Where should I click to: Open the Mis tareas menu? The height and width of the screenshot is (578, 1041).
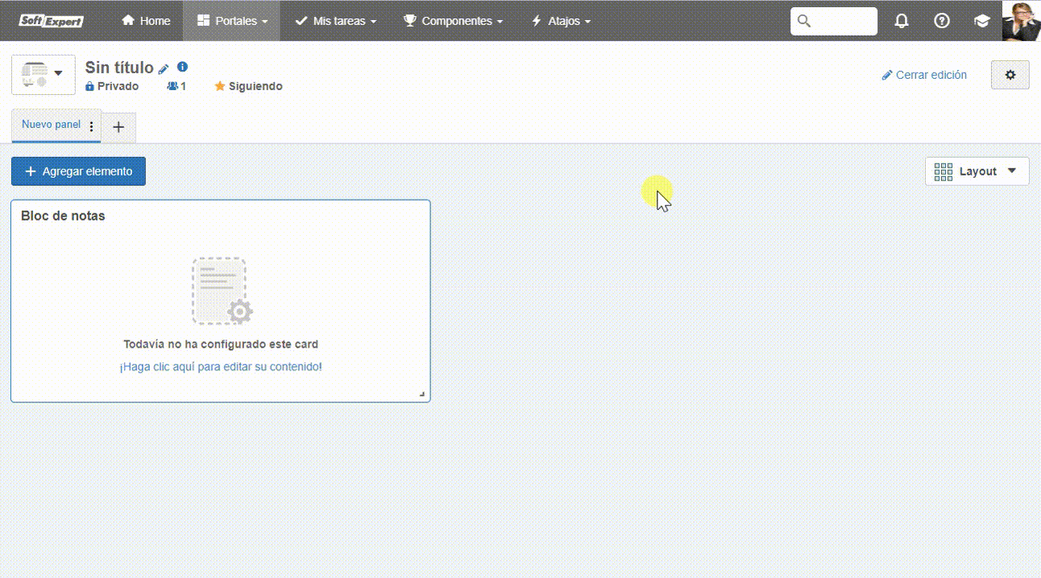click(x=336, y=21)
